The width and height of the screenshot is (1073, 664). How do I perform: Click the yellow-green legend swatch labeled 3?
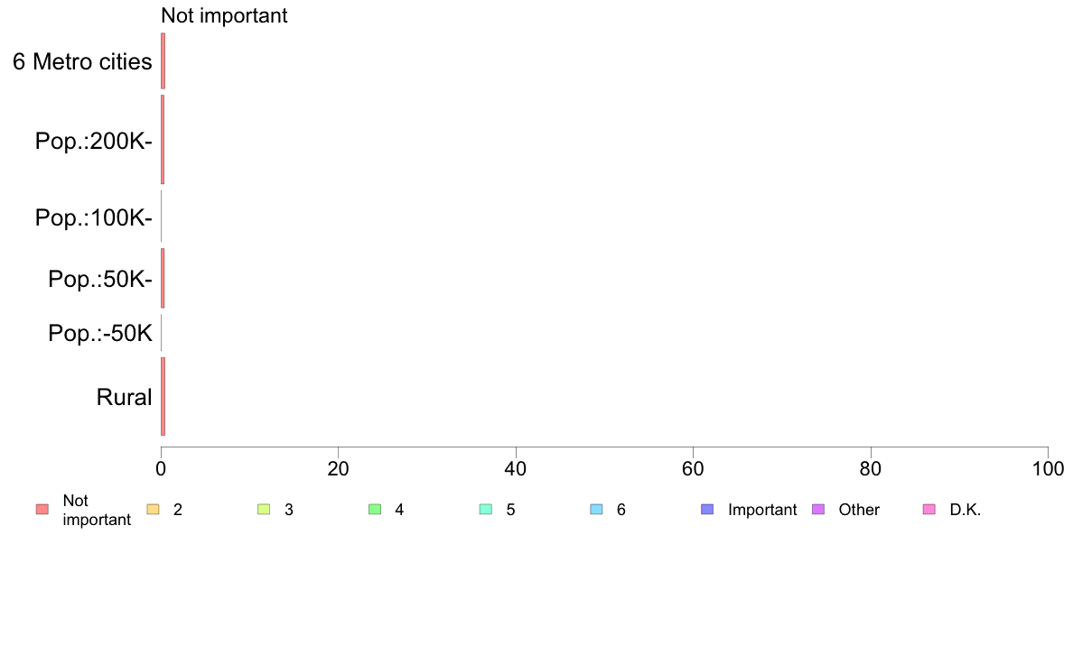pos(264,510)
